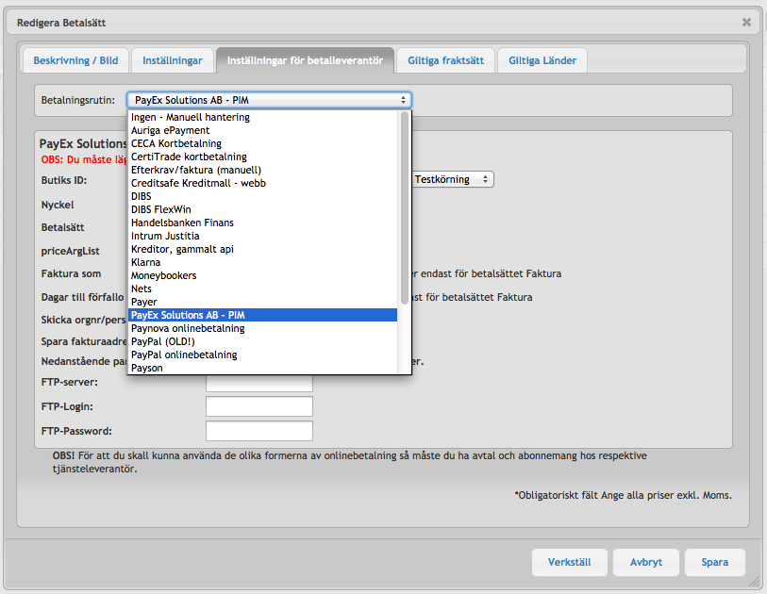Choose Nets from the list

tap(262, 289)
